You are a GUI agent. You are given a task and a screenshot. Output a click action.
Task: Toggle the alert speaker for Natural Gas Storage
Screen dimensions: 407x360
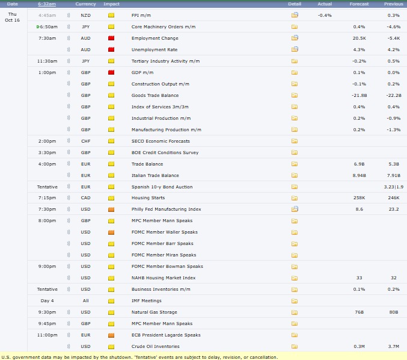pyautogui.click(x=69, y=312)
